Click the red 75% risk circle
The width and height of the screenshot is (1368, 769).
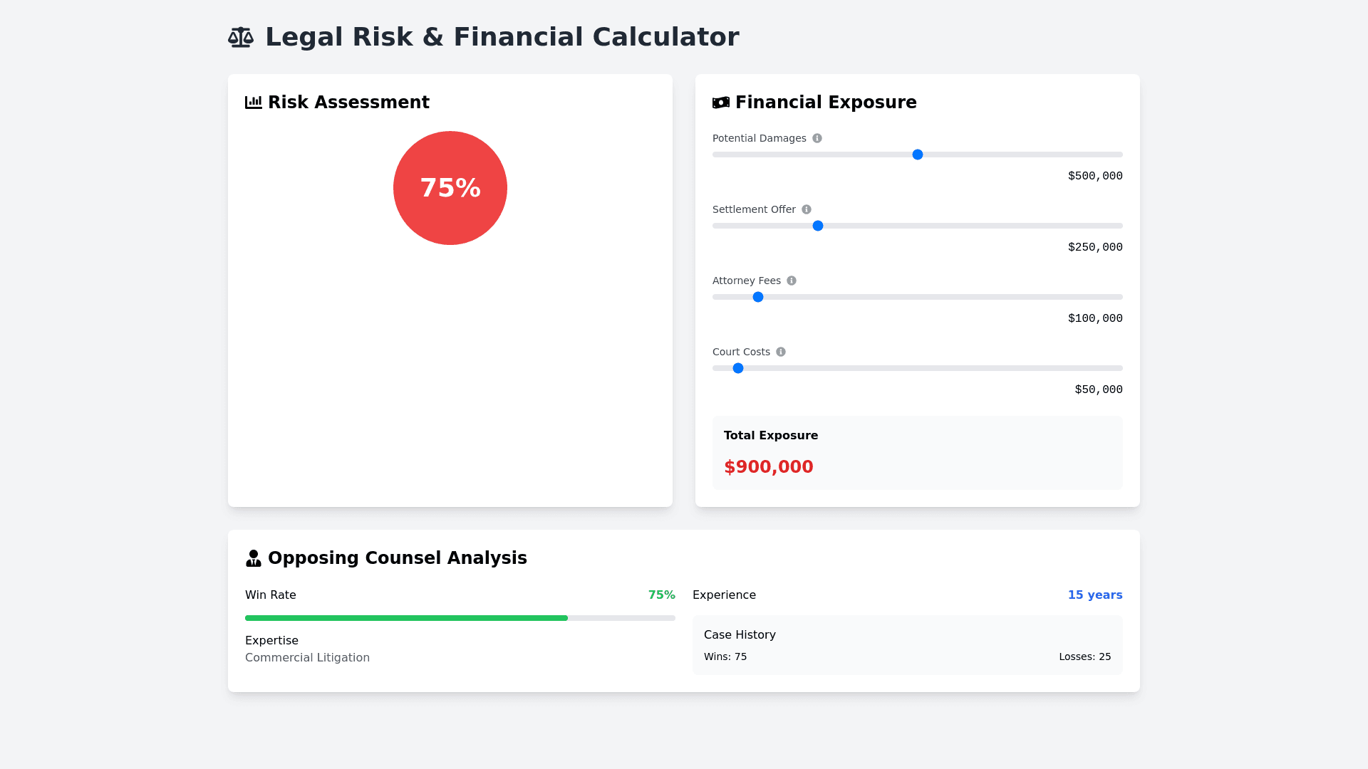click(x=450, y=188)
